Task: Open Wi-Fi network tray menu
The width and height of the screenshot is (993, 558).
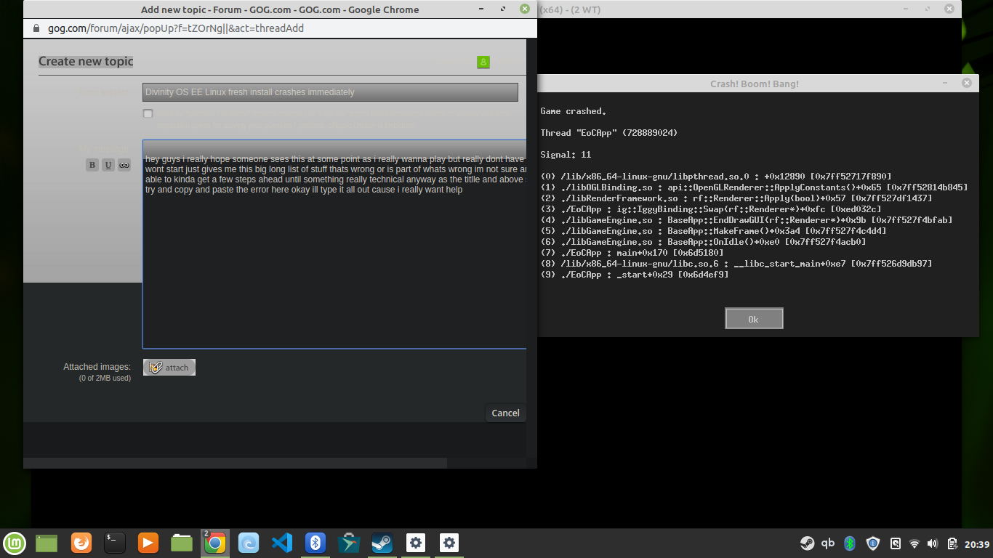Action: click(914, 543)
